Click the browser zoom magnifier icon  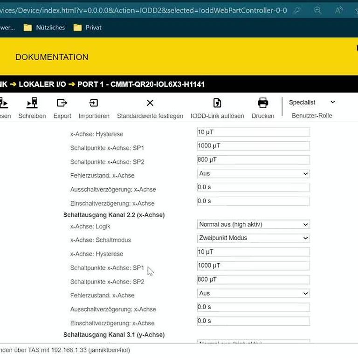(x=317, y=10)
